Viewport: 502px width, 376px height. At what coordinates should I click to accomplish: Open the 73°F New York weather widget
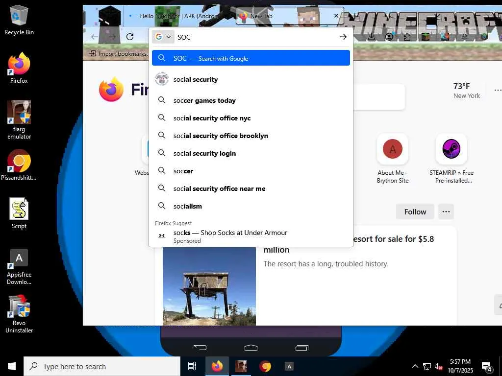(x=466, y=91)
